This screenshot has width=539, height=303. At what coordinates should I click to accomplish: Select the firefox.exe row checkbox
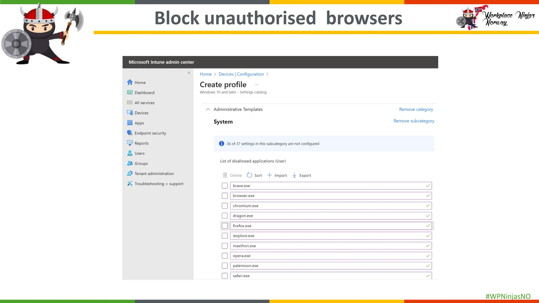(224, 226)
